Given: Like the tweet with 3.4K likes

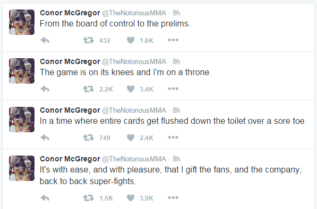Looking at the screenshot, I should coord(131,89).
